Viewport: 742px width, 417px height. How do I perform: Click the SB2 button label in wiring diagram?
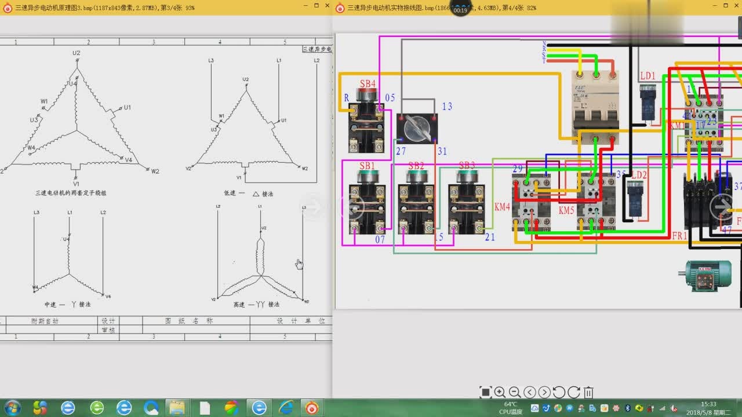pyautogui.click(x=416, y=166)
